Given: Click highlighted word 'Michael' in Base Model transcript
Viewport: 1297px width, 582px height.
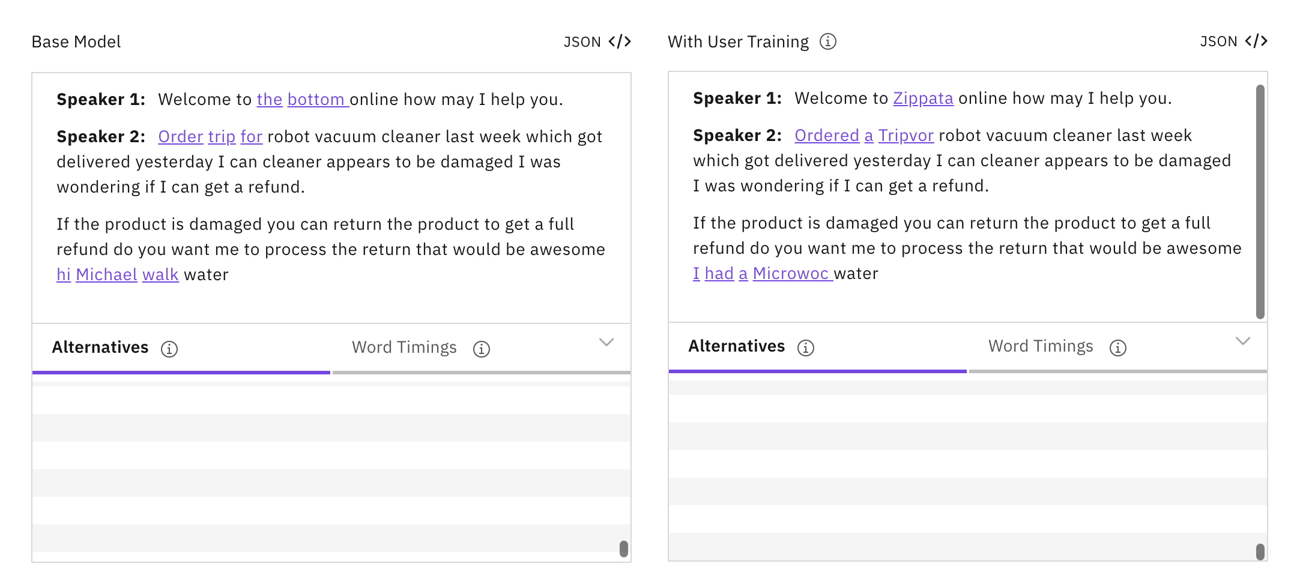Looking at the screenshot, I should pos(106,275).
